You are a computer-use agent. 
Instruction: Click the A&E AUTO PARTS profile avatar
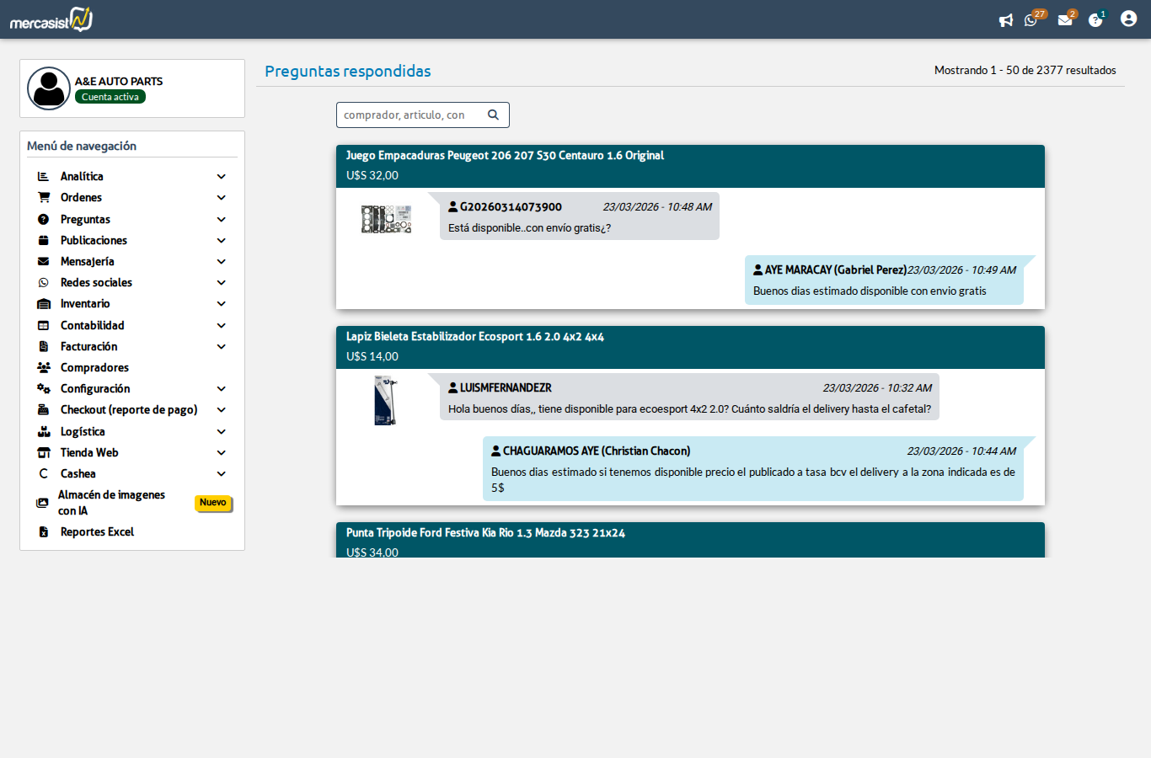(x=49, y=88)
